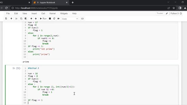Viewport: 187px width, 105px height.
Task: Restart and run all cells icon
Action: pyautogui.click(x=58, y=19)
